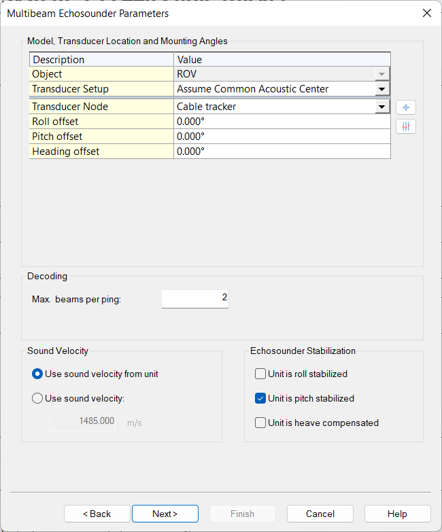Click the Heading offset value field
Image resolution: width=442 pixels, height=532 pixels.
pos(282,152)
